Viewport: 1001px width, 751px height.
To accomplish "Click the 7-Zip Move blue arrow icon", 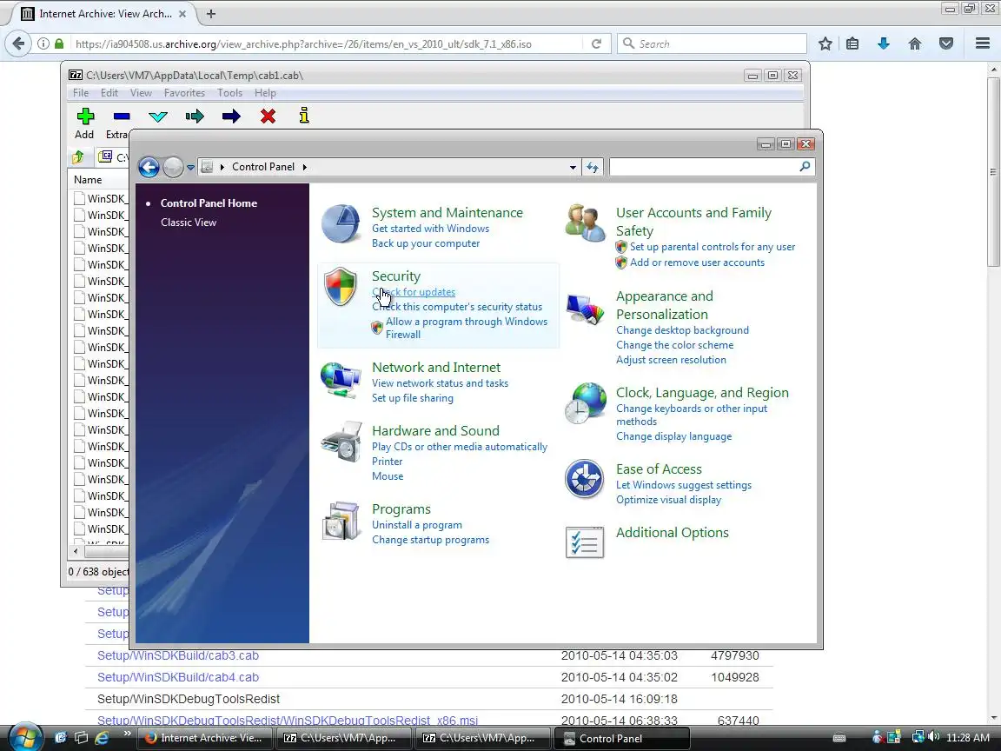I will (x=231, y=116).
